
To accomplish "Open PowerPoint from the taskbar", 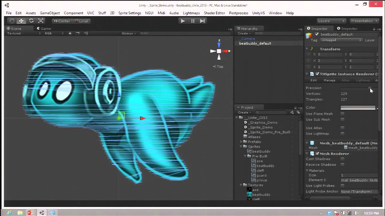I will [x=30, y=213].
